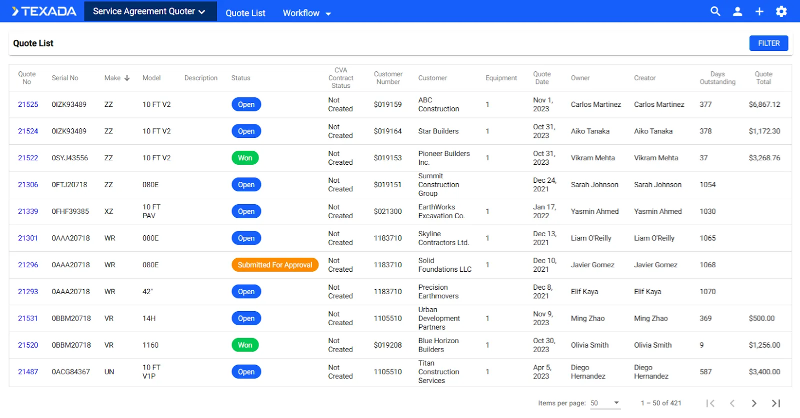Open the settings gear icon
The image size is (800, 418).
(x=781, y=11)
